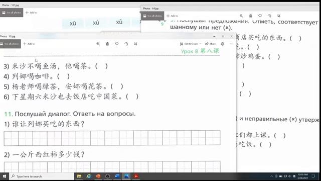Screen dimensions: 321x181
Task: Open Internet Explorer from taskbar
Action: 89,176
